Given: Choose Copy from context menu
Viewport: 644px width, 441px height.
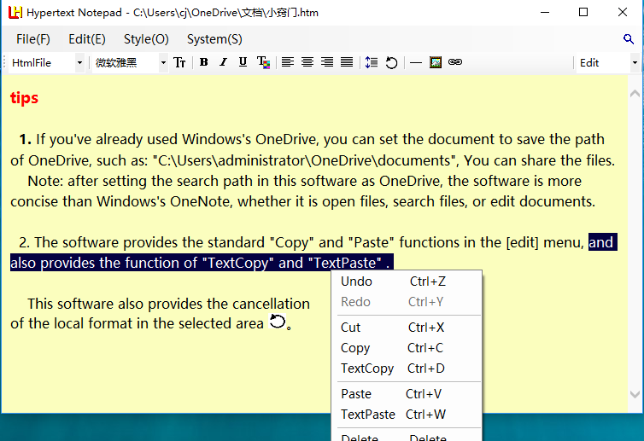Looking at the screenshot, I should 407,348.
